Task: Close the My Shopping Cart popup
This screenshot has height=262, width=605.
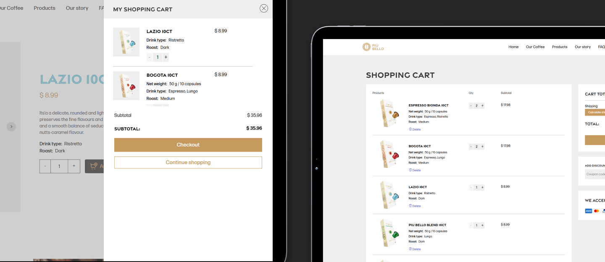Action: point(264,8)
